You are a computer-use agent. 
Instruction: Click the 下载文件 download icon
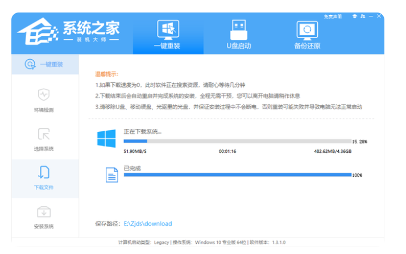[44, 173]
